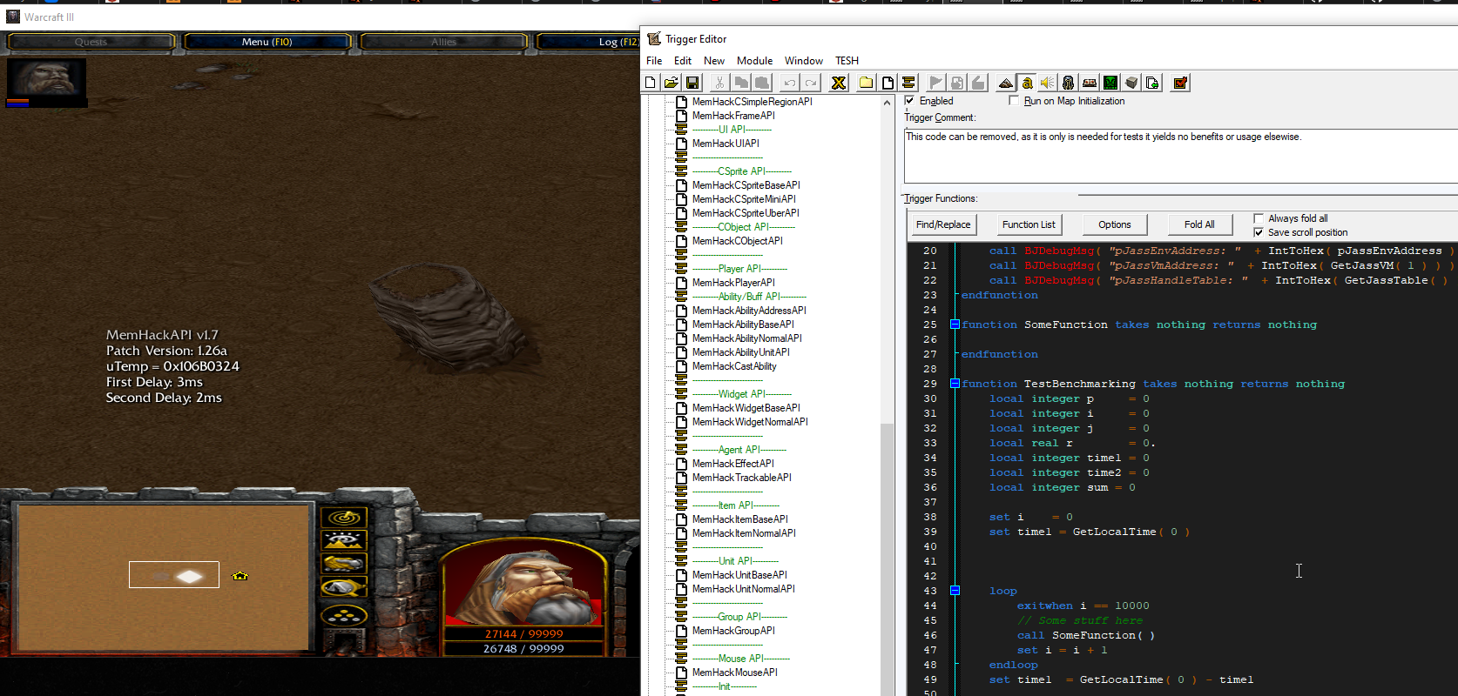Undo the last action in Trigger Editor

pos(790,83)
